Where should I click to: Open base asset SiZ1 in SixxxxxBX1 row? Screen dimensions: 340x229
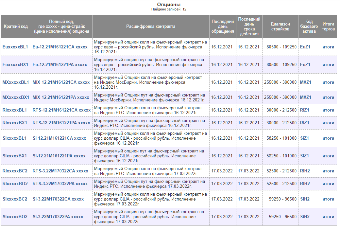305,156
